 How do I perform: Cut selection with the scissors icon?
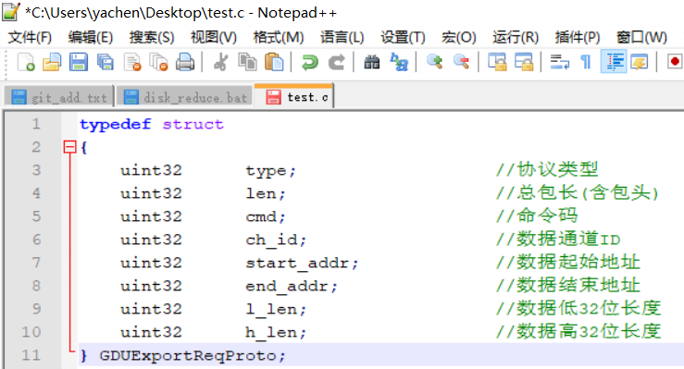220,62
